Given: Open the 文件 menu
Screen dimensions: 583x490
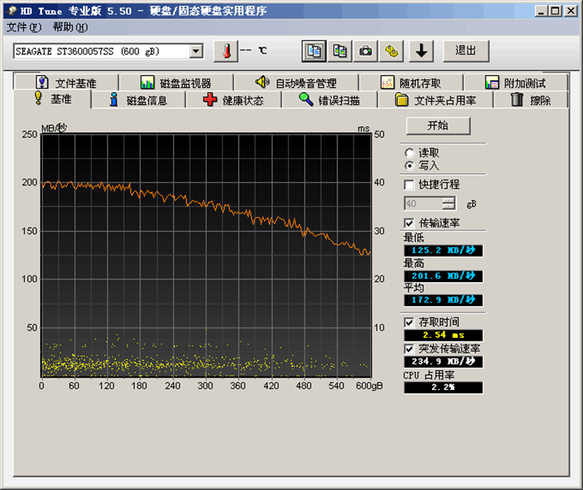Looking at the screenshot, I should tap(23, 27).
